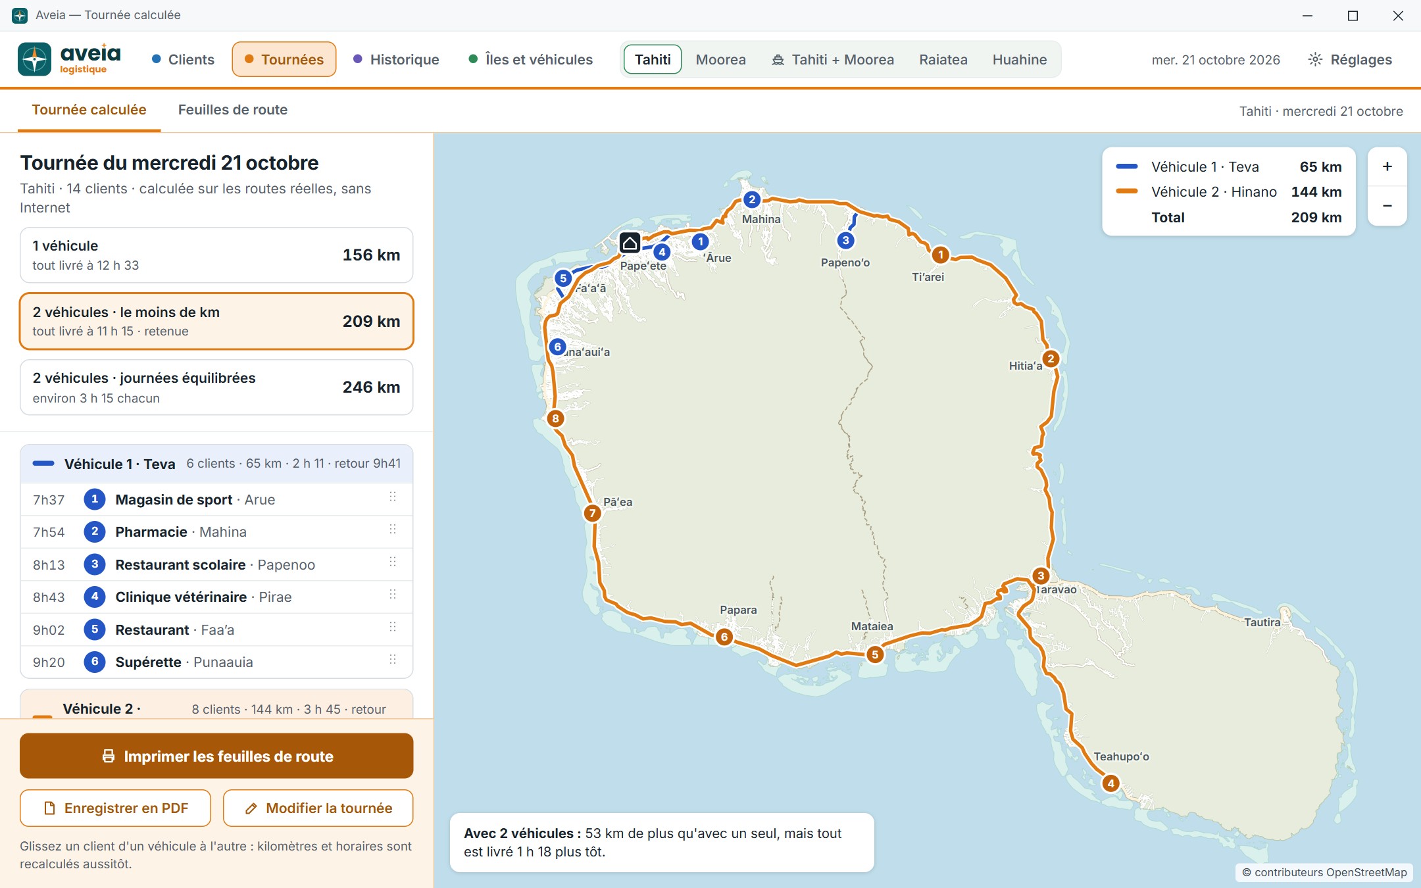
Task: Click Véhicule 1 · Teva legend entry
Action: coord(1229,166)
